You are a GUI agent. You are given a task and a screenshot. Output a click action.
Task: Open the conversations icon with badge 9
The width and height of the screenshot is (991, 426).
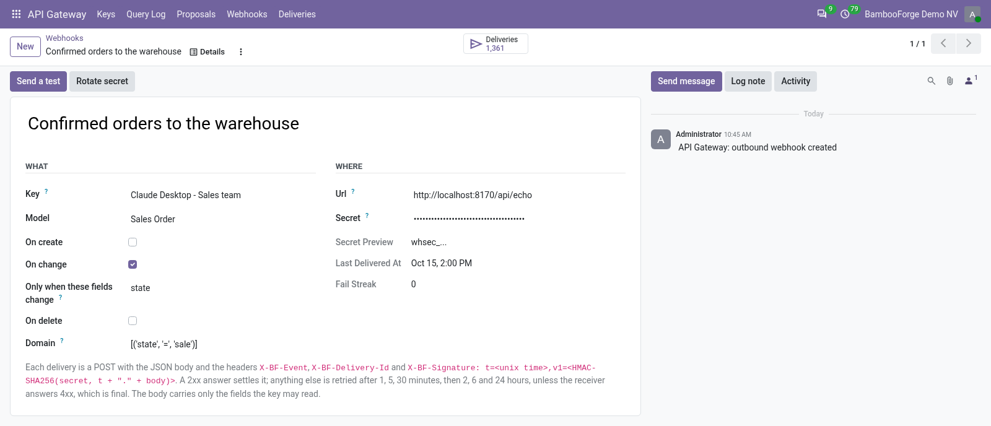point(822,14)
